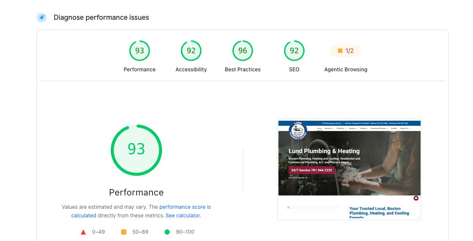Click the 0–49 range text
Screen dimensions: 473x241
pyautogui.click(x=98, y=232)
